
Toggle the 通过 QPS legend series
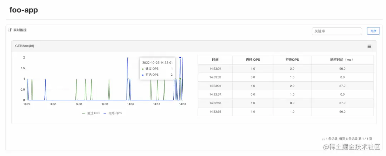point(91,113)
